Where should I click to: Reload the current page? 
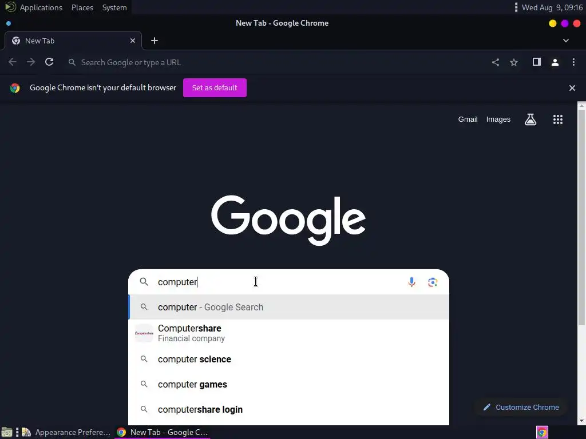(49, 62)
